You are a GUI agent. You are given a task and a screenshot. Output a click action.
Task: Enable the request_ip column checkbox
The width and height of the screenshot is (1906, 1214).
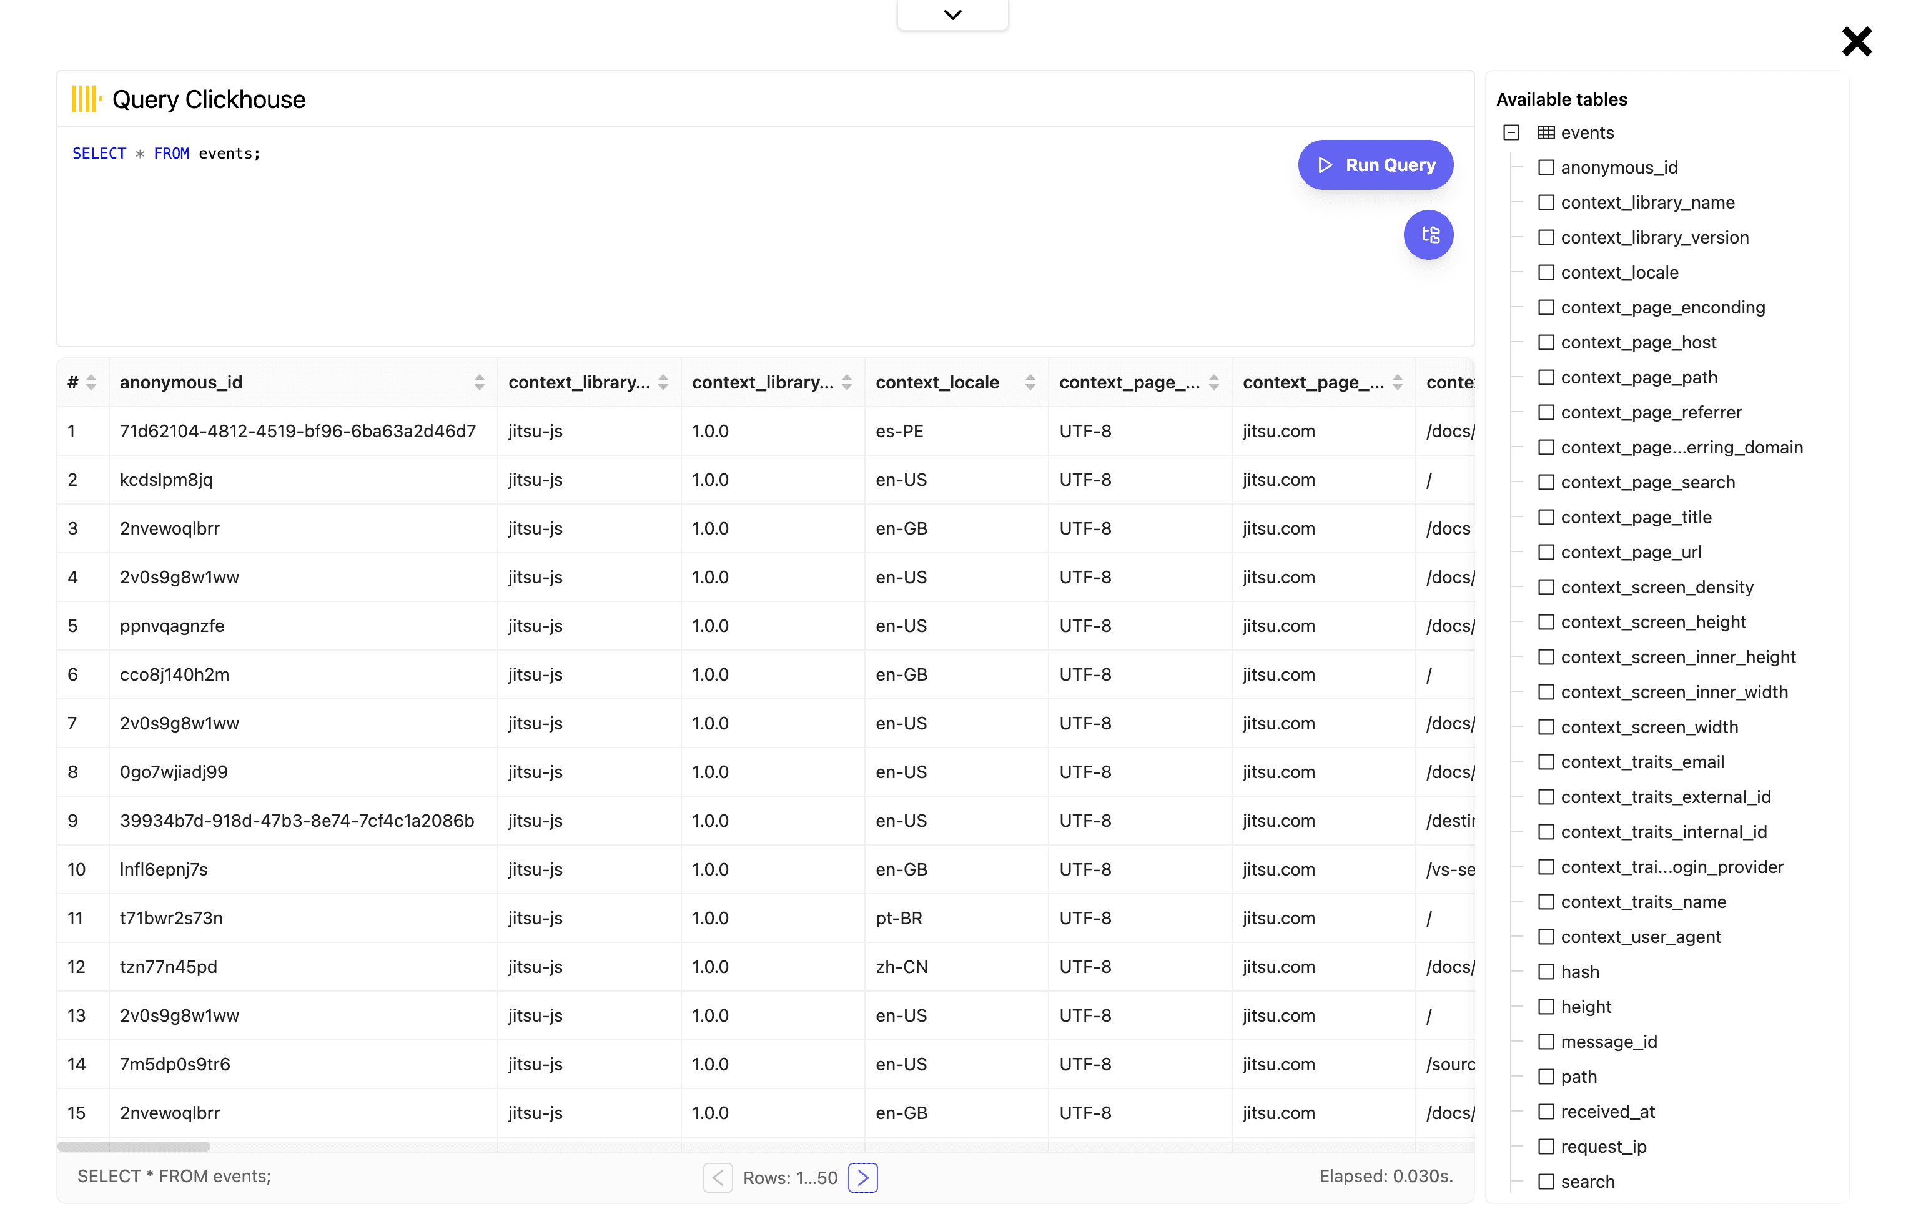tap(1545, 1147)
